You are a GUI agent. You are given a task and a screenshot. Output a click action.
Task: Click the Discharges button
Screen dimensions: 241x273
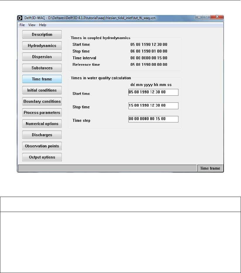point(42,134)
